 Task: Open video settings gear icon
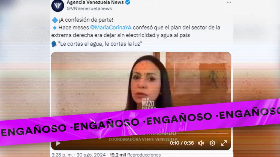212,143
